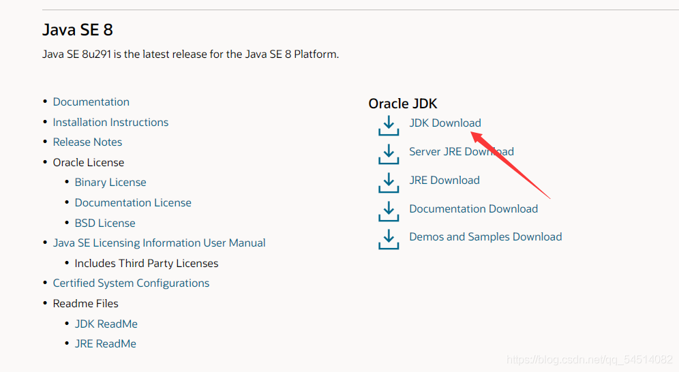Image resolution: width=679 pixels, height=372 pixels.
Task: Click the download icon beside JRE Download
Action: point(389,183)
